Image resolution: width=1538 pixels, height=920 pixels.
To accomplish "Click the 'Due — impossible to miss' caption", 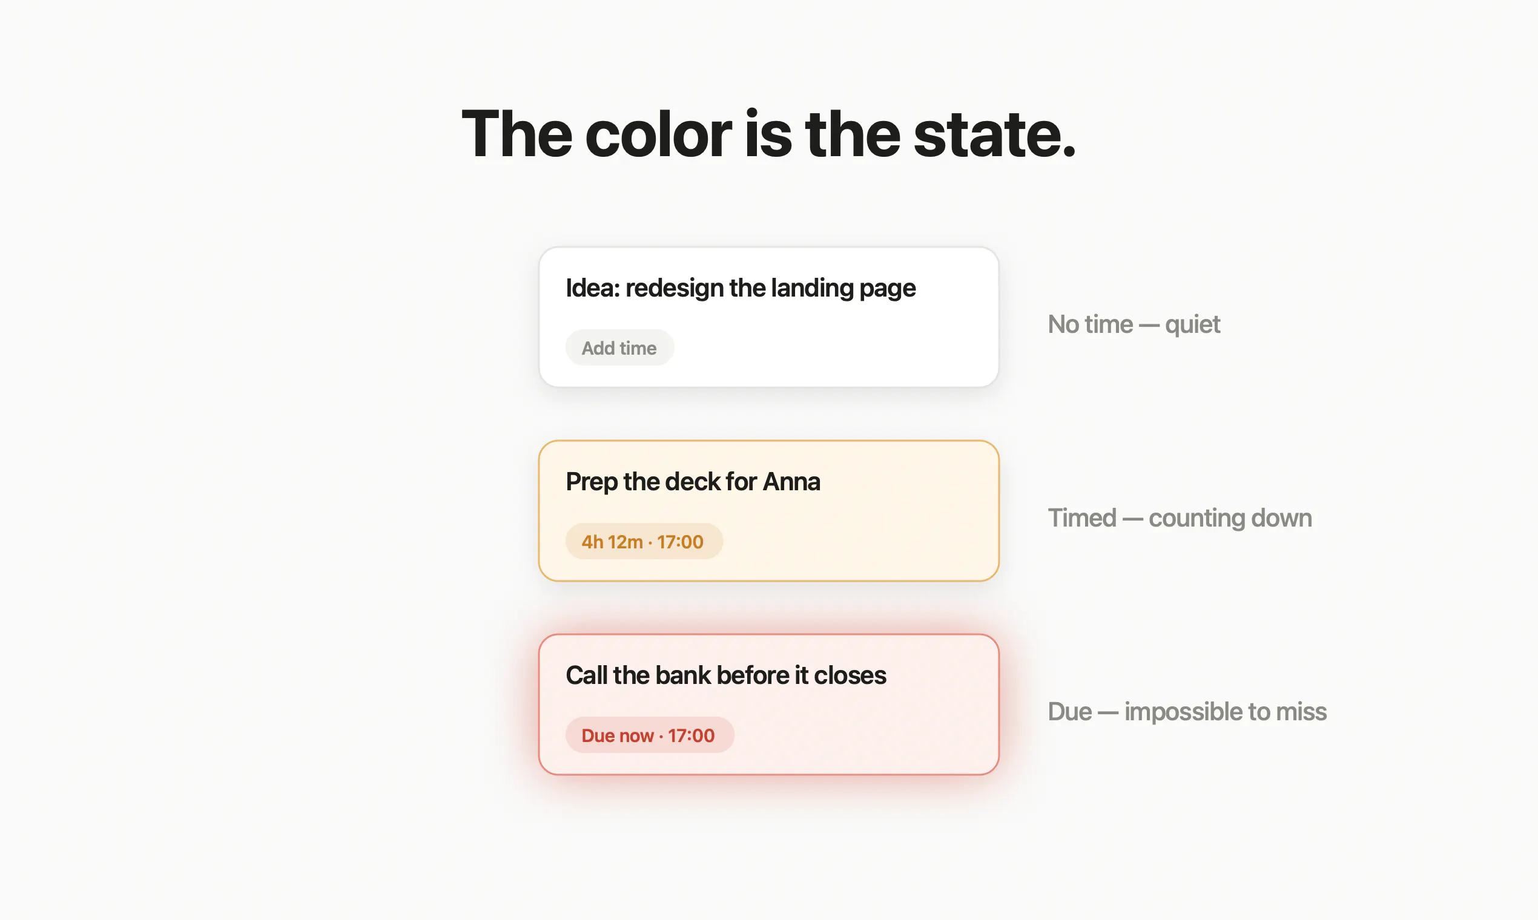I will [x=1187, y=712].
